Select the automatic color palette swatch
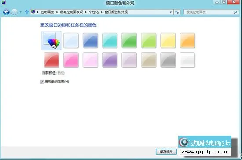This screenshot has width=242, height=160. tap(51, 40)
